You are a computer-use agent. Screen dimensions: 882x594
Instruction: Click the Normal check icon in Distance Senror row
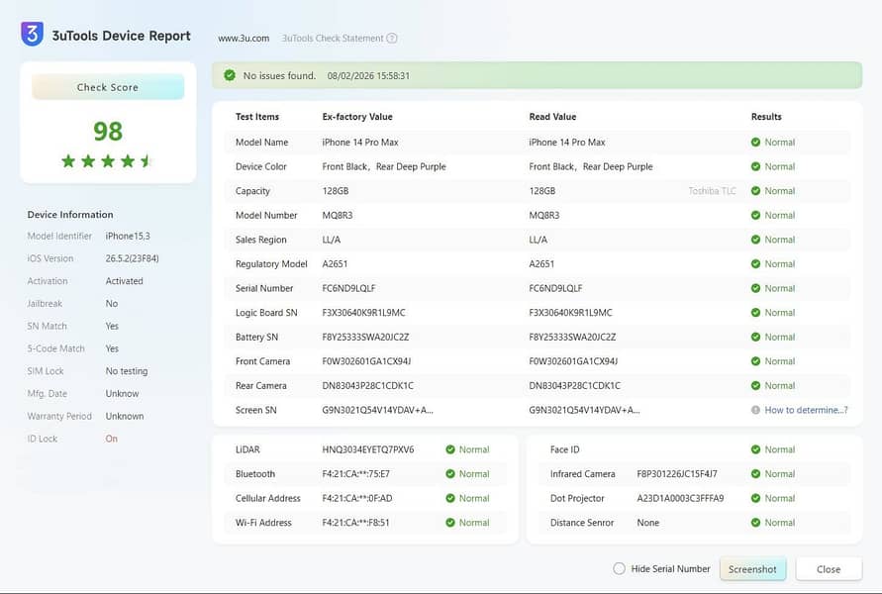(x=755, y=523)
